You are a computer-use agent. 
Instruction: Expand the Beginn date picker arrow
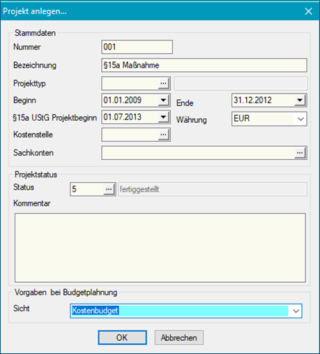(x=164, y=101)
